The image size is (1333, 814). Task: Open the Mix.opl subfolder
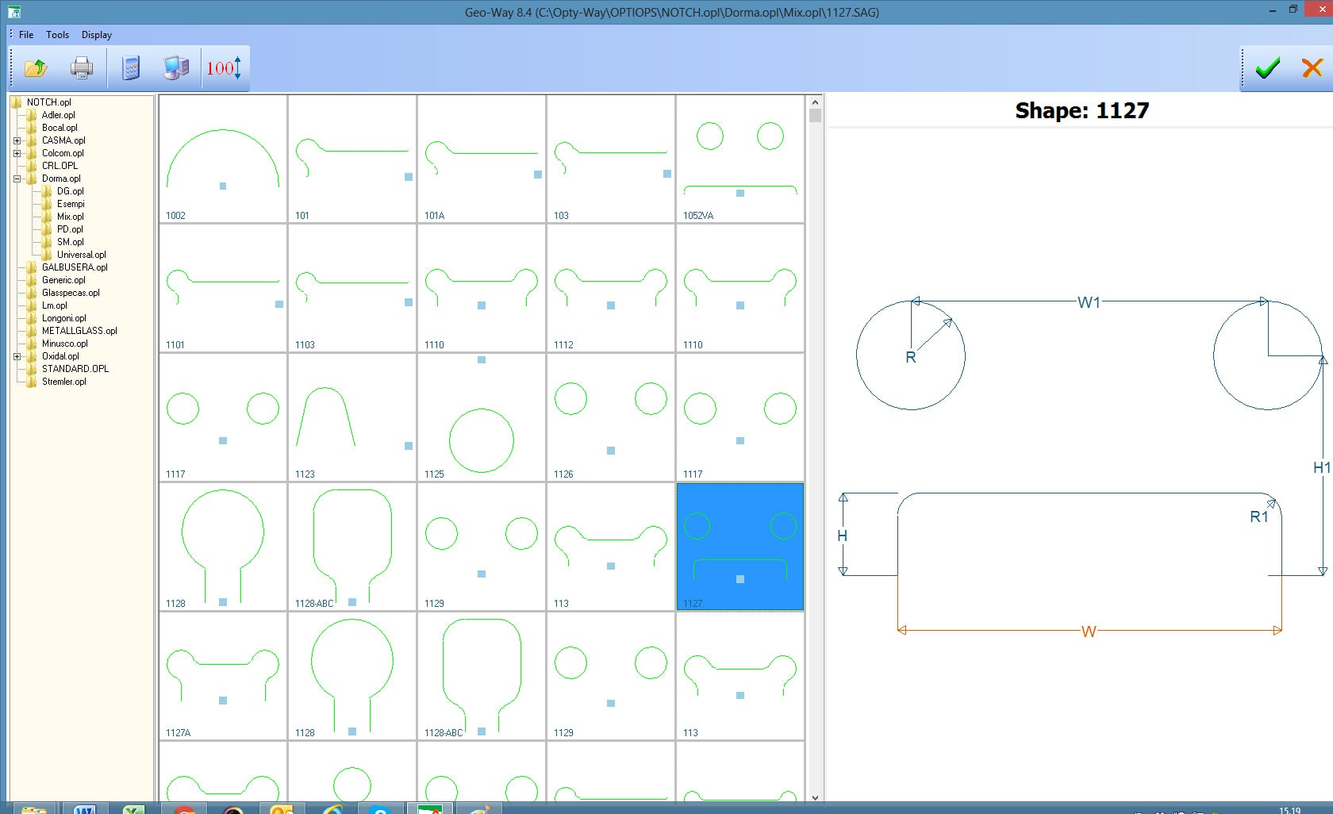70,217
